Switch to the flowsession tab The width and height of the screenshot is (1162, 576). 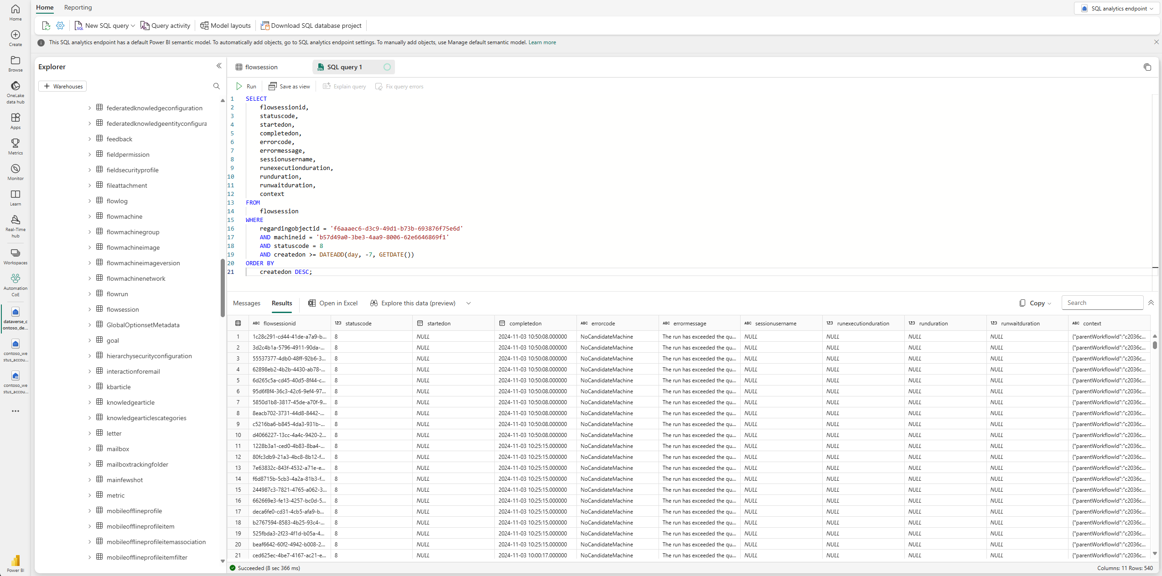click(261, 67)
